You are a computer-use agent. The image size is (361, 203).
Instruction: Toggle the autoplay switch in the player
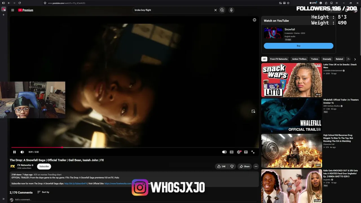click(224, 152)
